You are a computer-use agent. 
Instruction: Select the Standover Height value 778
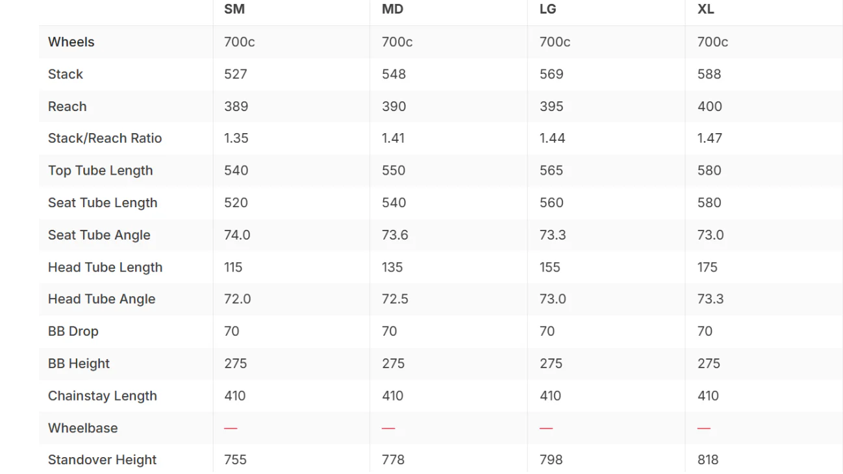[394, 460]
